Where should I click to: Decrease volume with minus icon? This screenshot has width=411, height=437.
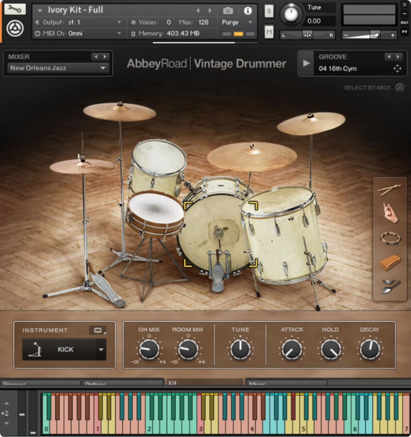[x=346, y=36]
